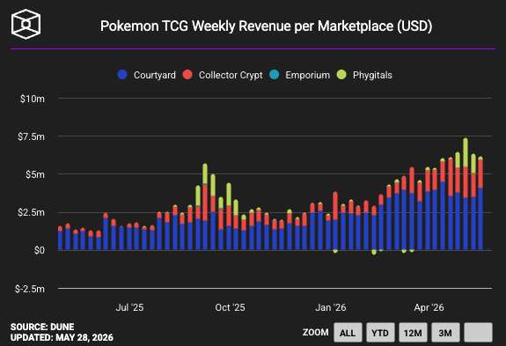Click the $2.5m axis label
This screenshot has height=346, width=506.
31,212
